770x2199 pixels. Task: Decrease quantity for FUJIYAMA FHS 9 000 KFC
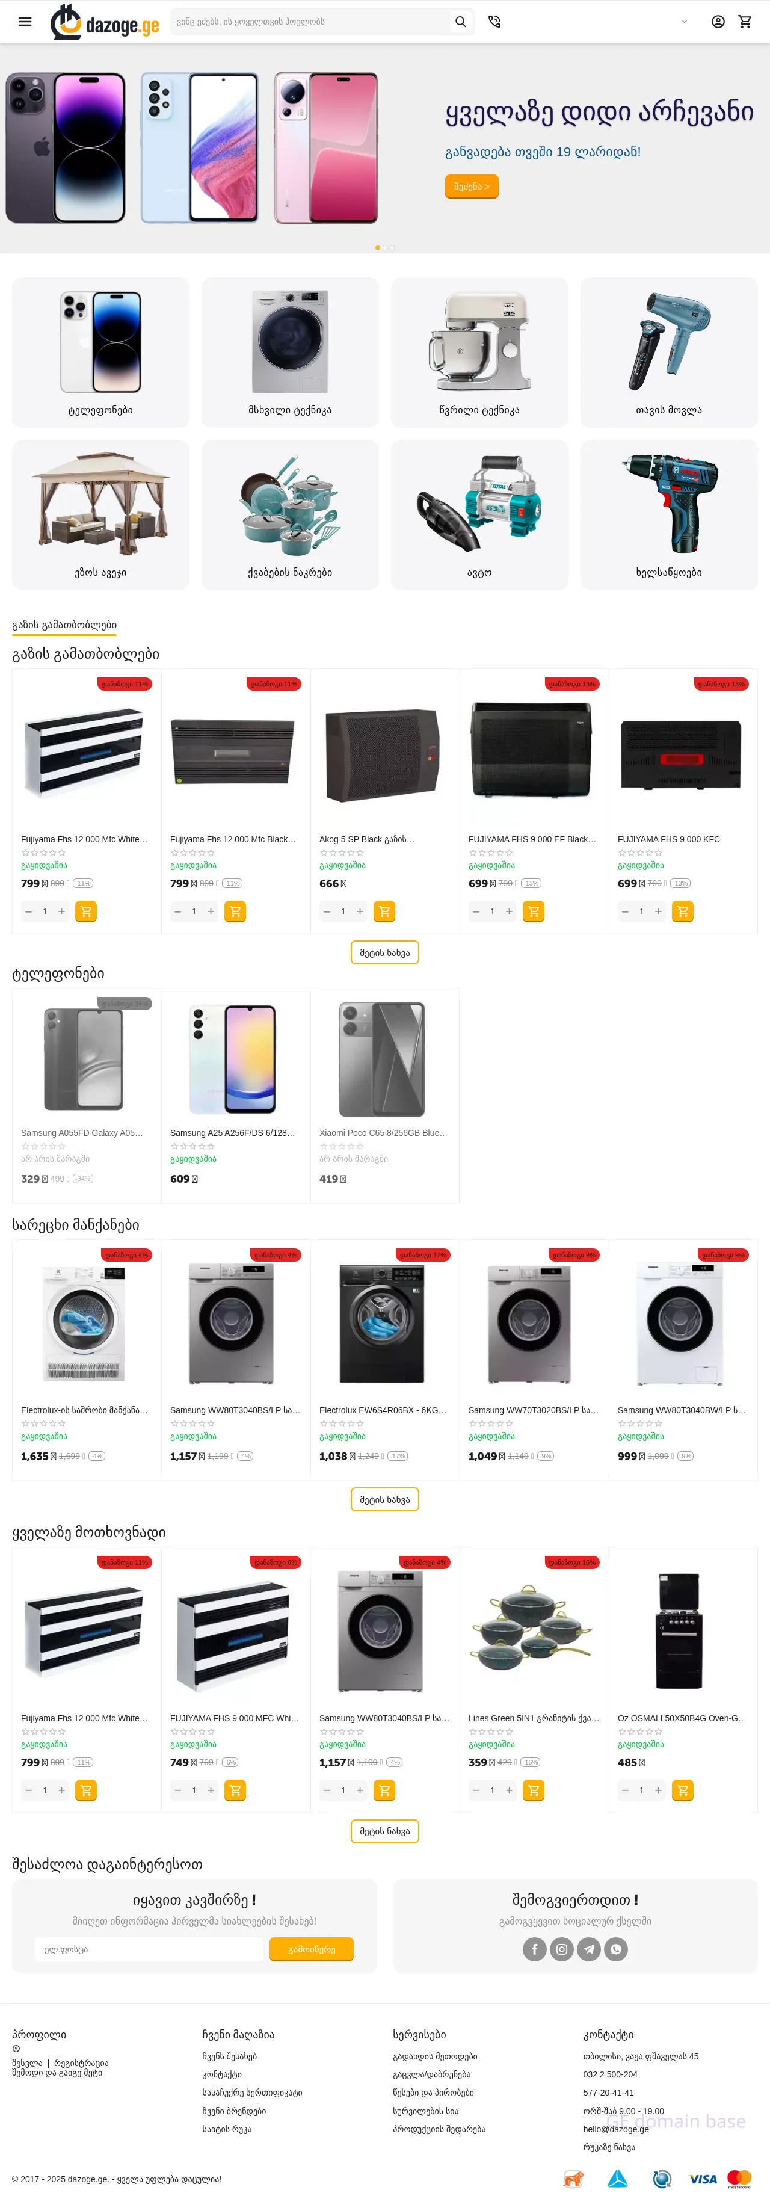(x=626, y=911)
